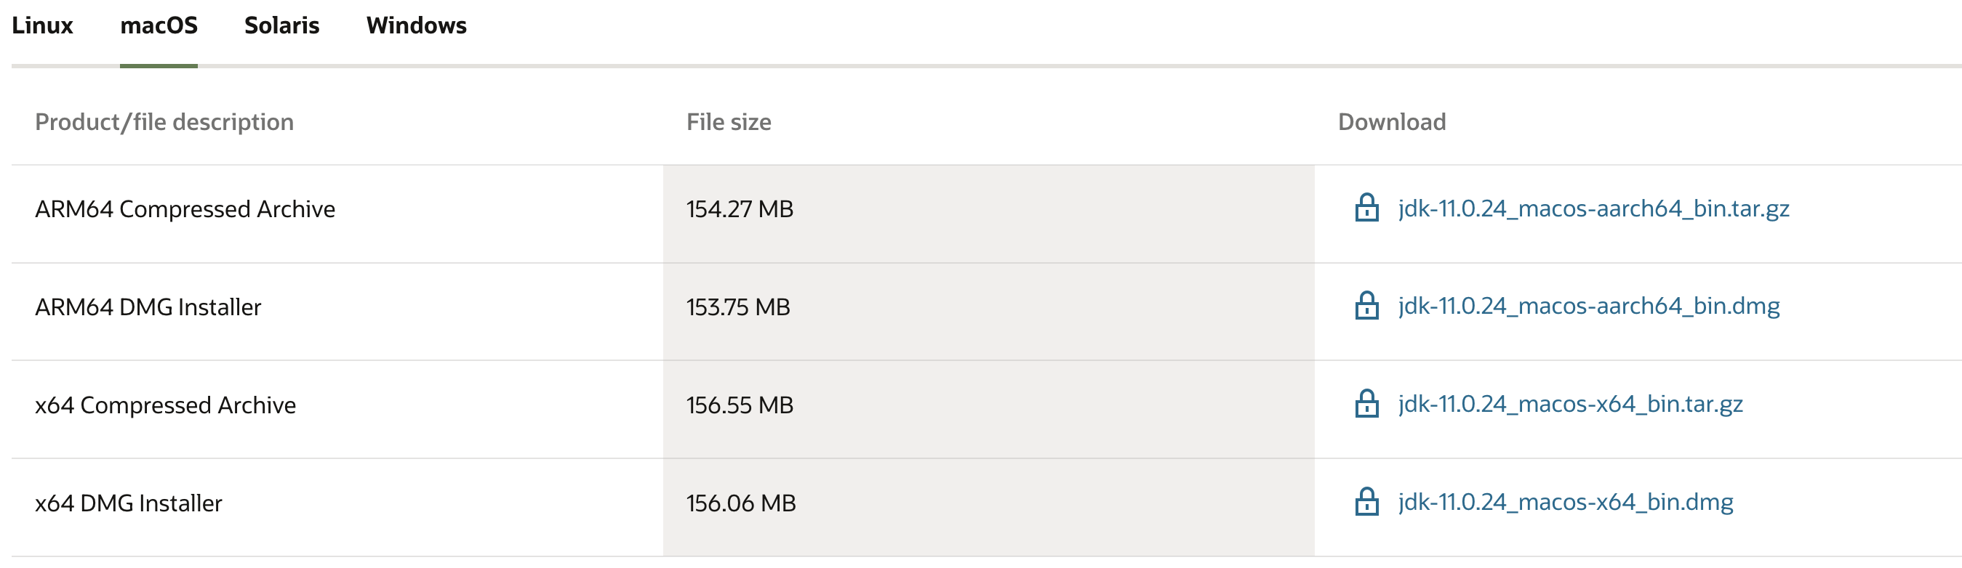Open the Solaris tab

click(282, 26)
